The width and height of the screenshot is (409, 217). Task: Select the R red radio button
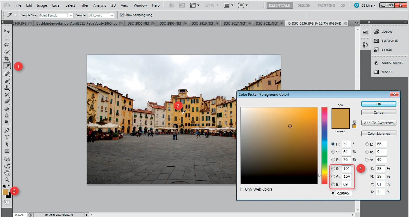click(x=333, y=169)
